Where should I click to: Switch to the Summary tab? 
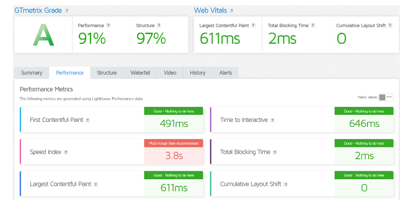31,73
